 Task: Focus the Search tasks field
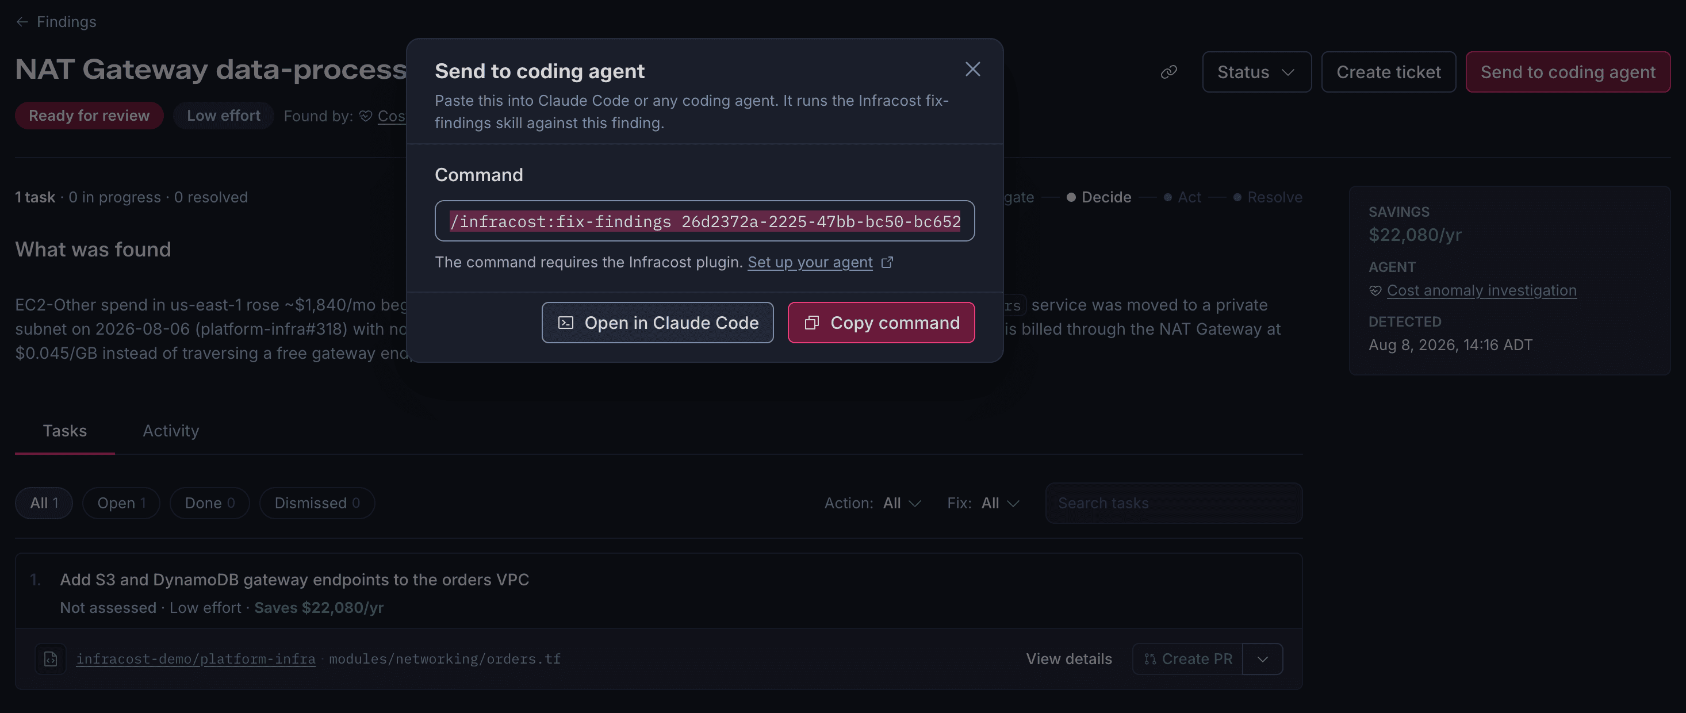tap(1174, 503)
